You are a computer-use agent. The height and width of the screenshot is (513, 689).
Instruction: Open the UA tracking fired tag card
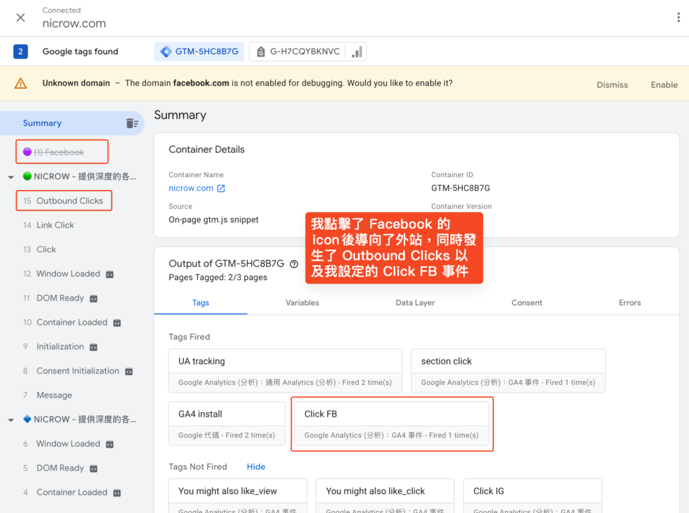[285, 370]
